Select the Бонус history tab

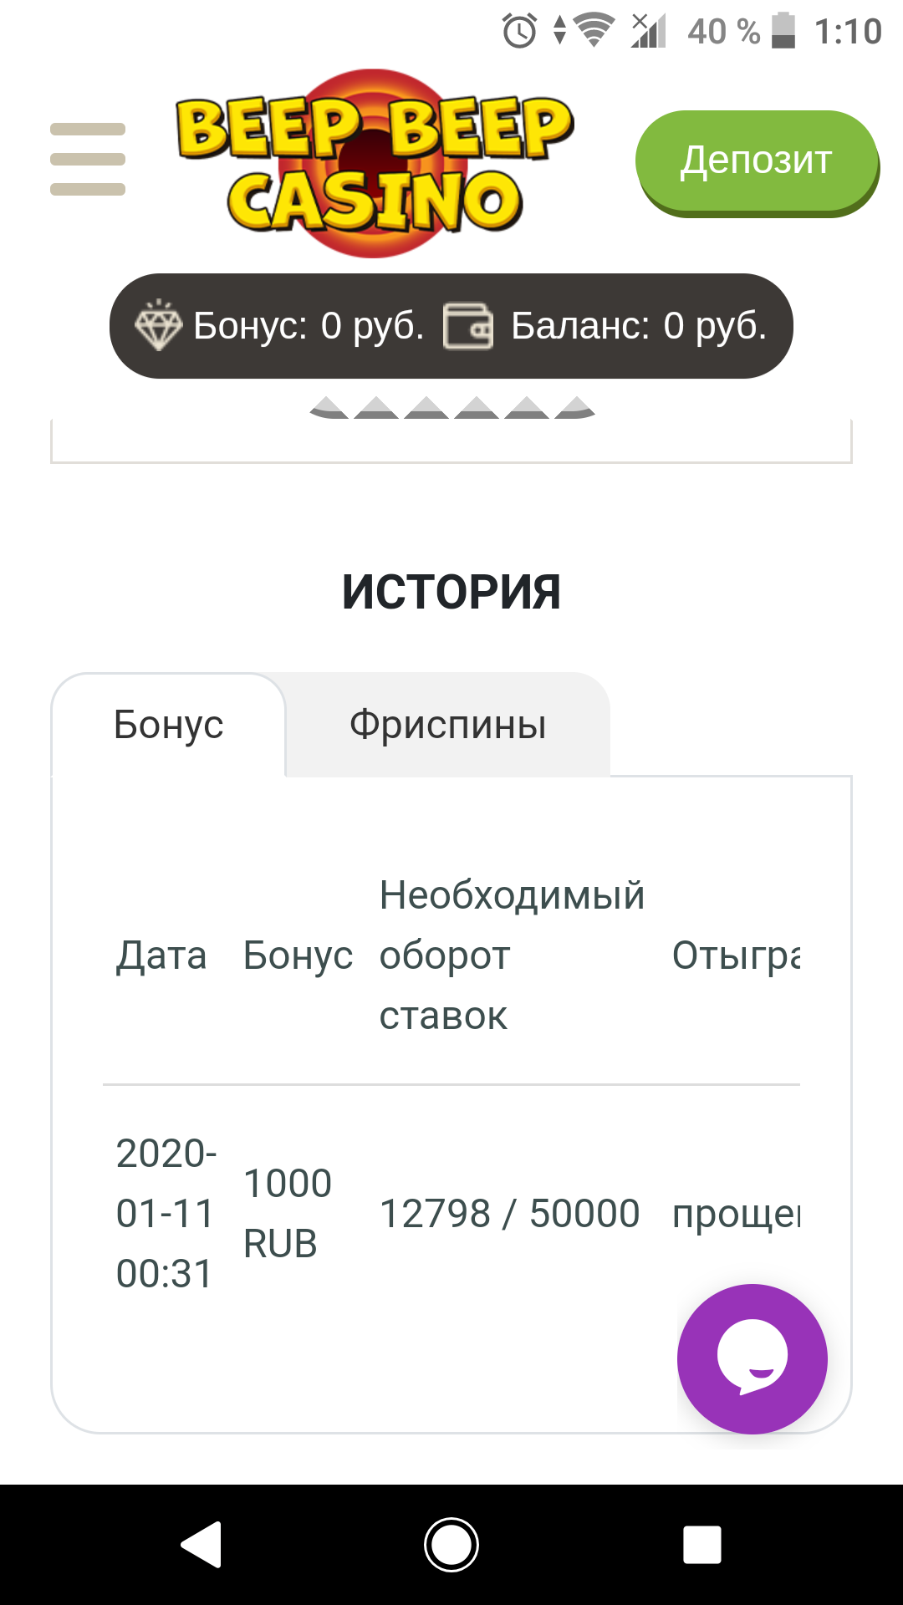(169, 725)
